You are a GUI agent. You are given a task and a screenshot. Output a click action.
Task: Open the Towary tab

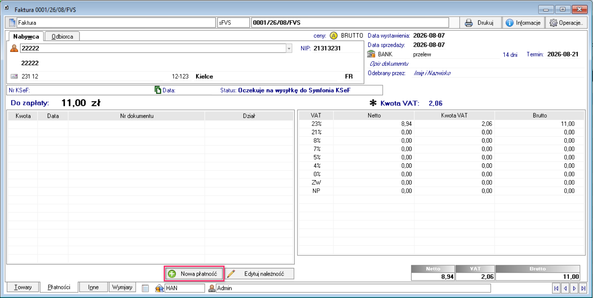coord(23,287)
